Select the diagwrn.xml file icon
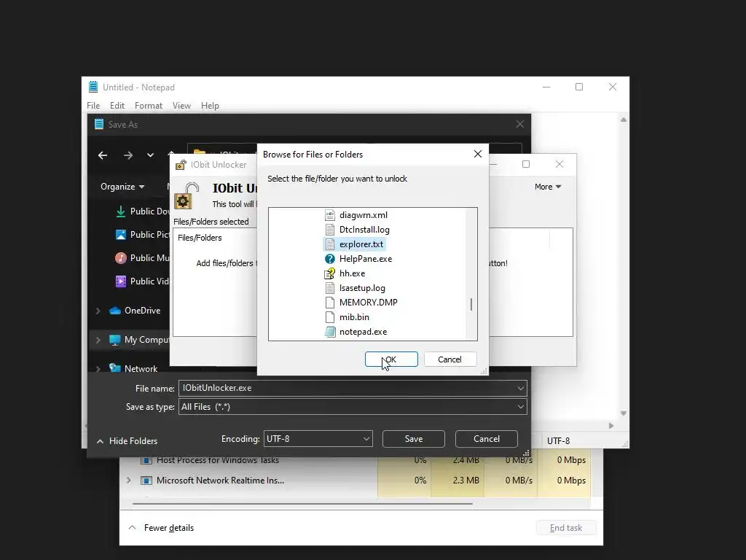The image size is (746, 560). tap(330, 215)
